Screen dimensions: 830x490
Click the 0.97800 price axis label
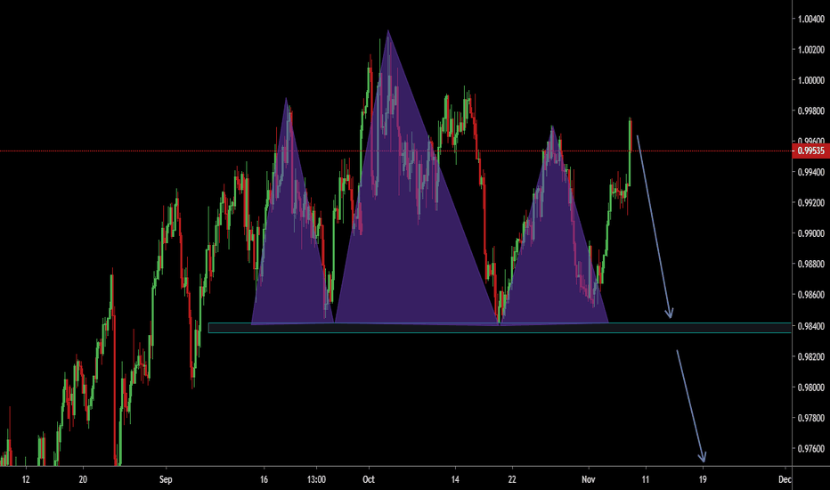pos(811,419)
